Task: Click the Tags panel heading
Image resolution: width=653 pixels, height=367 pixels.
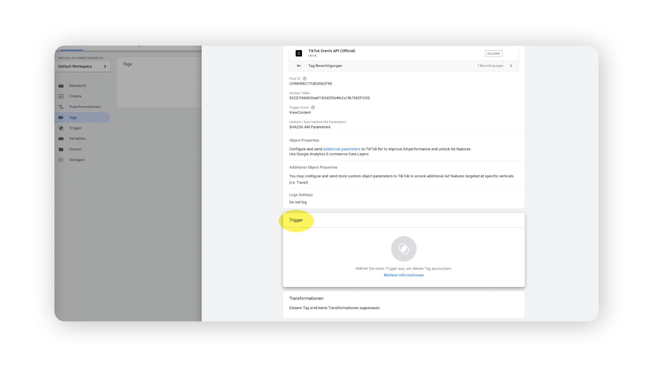Action: click(x=128, y=64)
